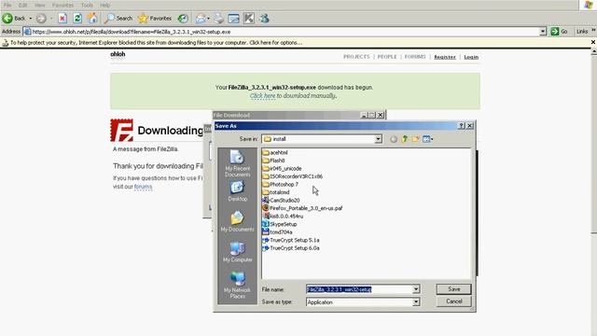
Task: Select the SkypeSetup file
Action: (x=280, y=224)
